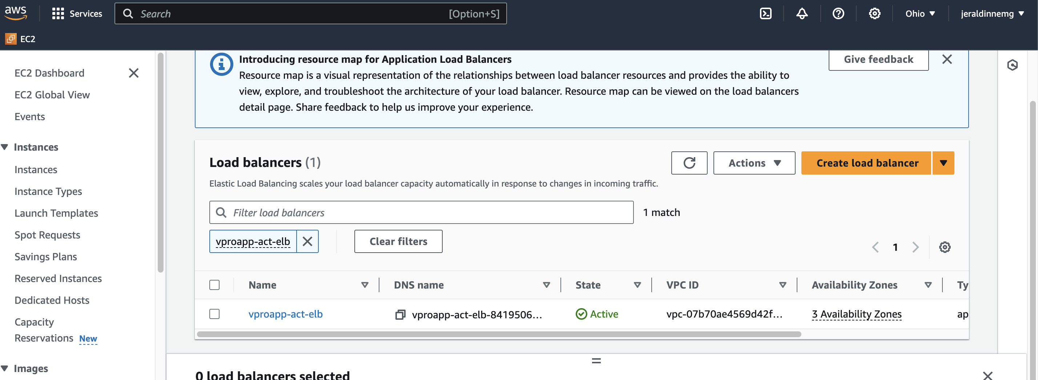
Task: Open the help question mark icon
Action: pyautogui.click(x=838, y=14)
